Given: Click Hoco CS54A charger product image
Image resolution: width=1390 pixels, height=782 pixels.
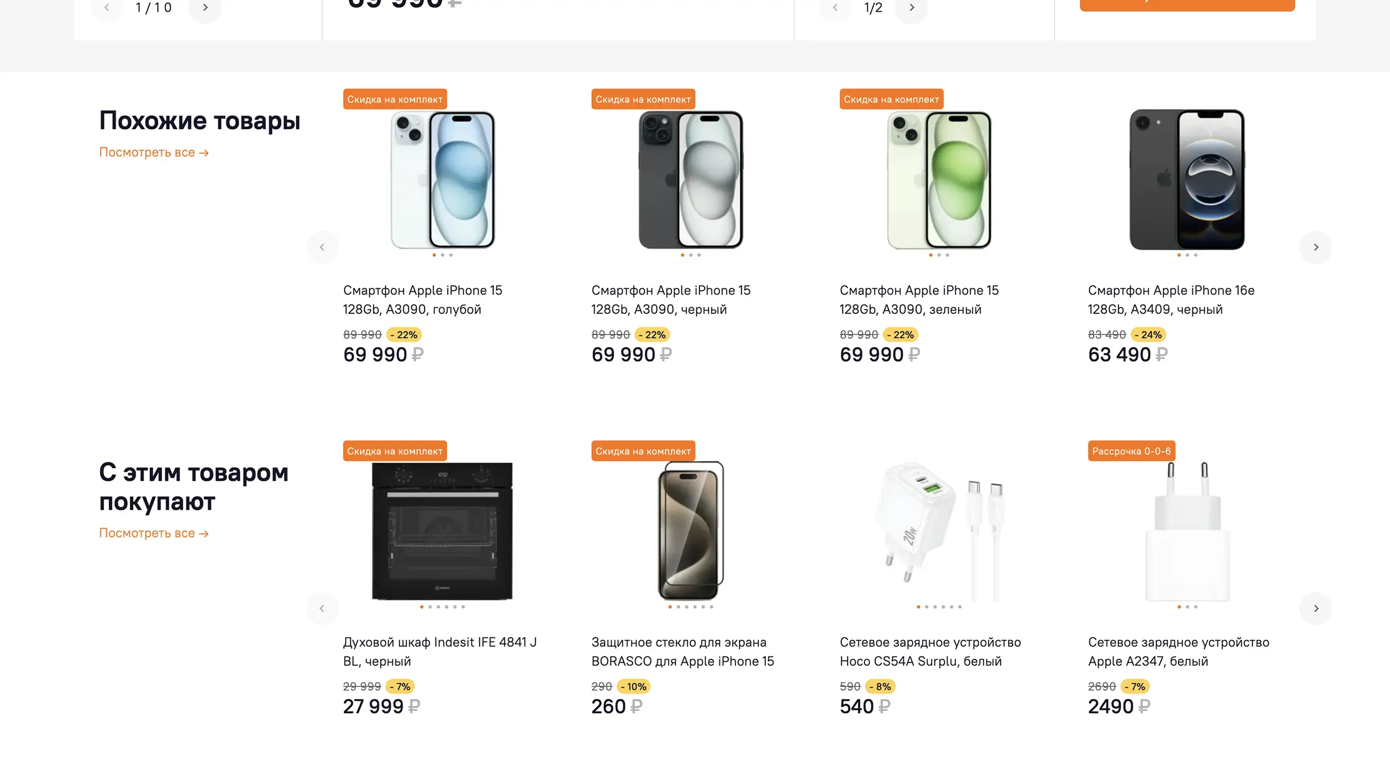Looking at the screenshot, I should pos(939,531).
